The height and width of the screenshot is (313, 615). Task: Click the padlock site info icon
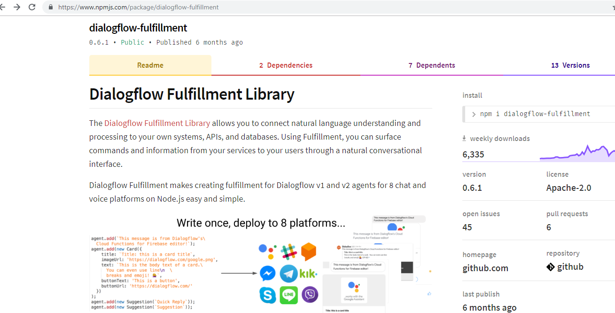coord(51,7)
